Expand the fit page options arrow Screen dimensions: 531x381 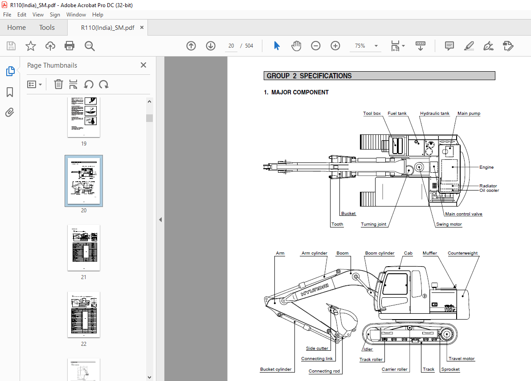point(403,46)
